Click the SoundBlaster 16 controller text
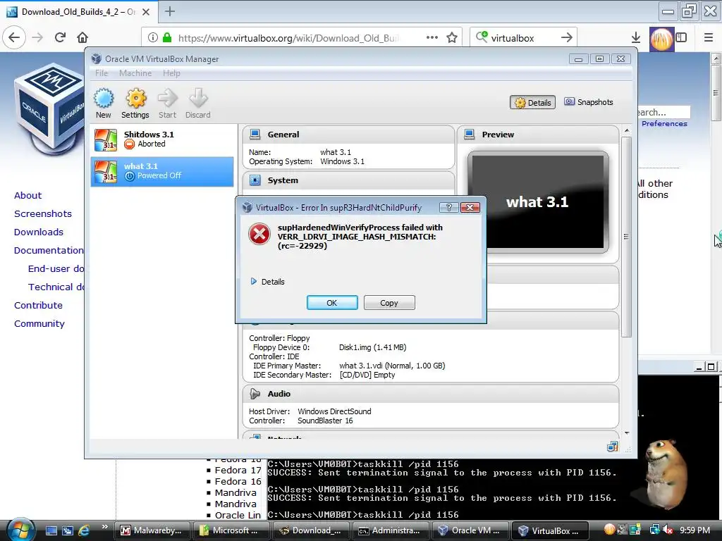 [x=325, y=421]
